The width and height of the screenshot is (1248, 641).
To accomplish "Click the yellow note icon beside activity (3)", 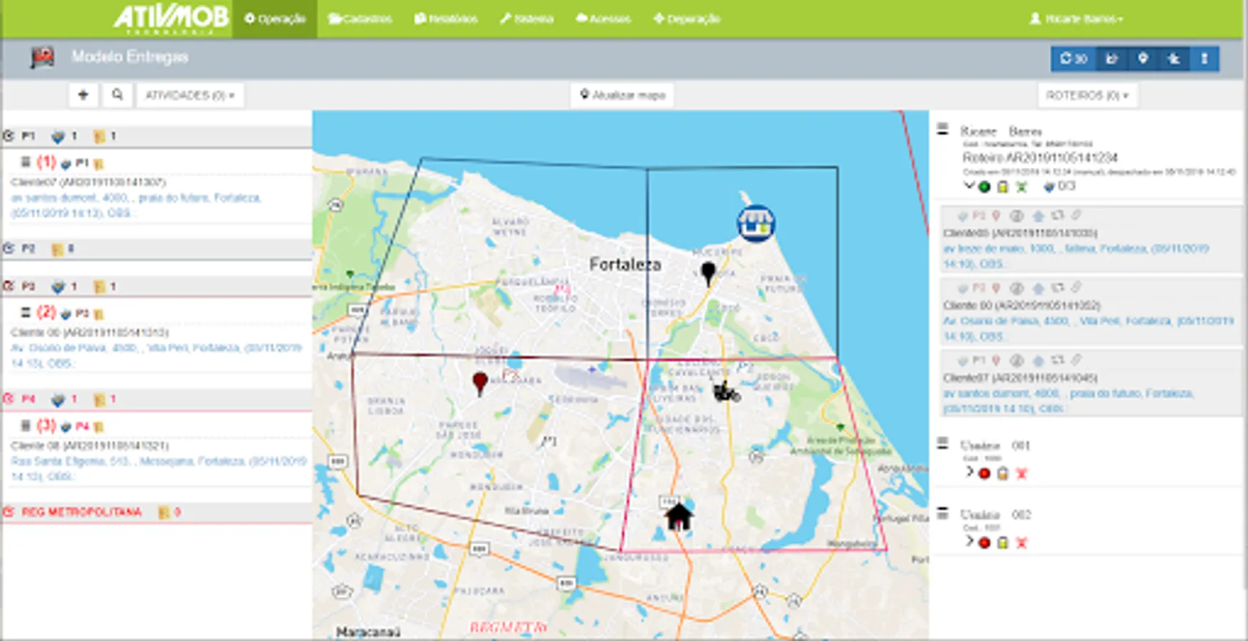I will click(98, 427).
